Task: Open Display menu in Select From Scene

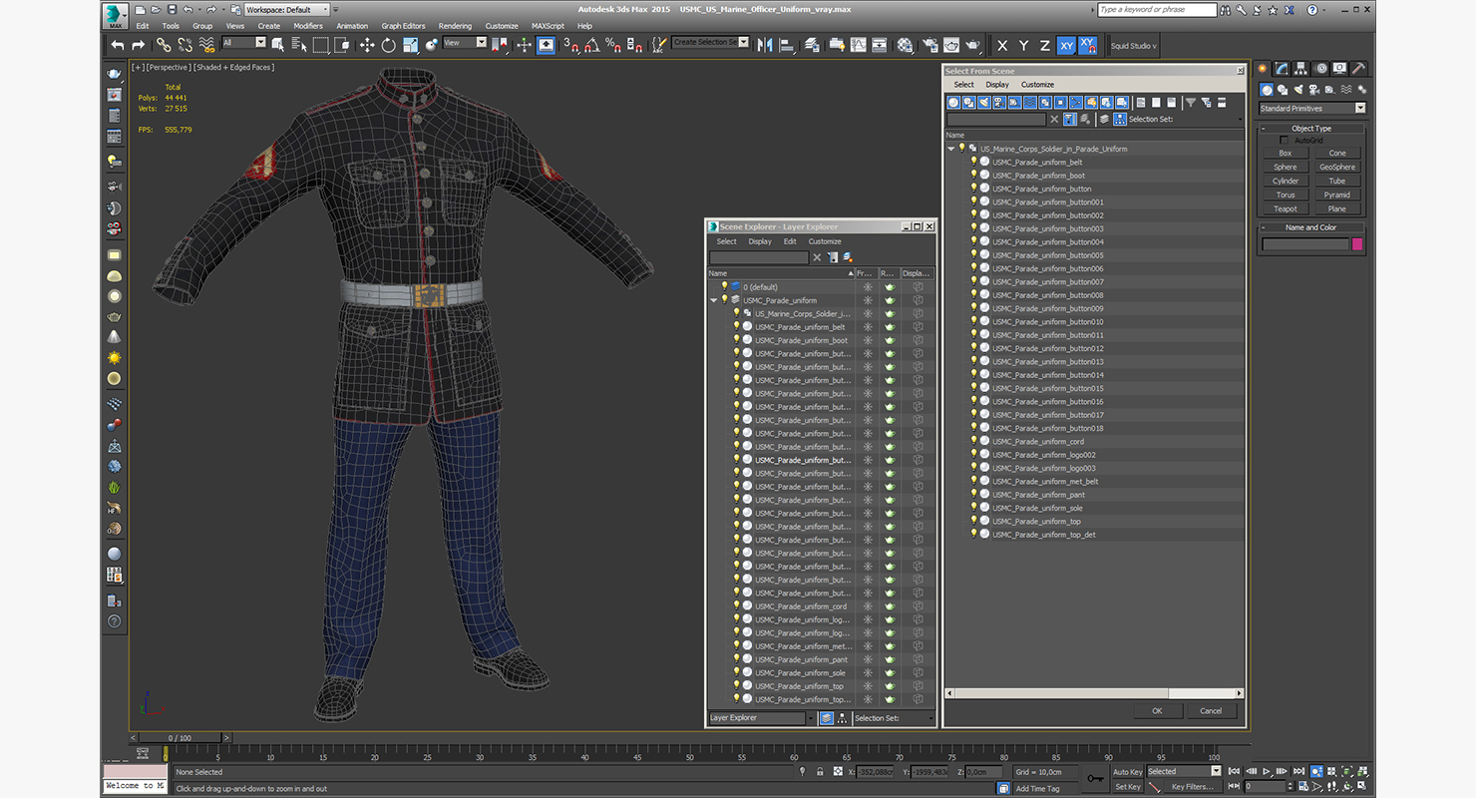Action: (997, 85)
